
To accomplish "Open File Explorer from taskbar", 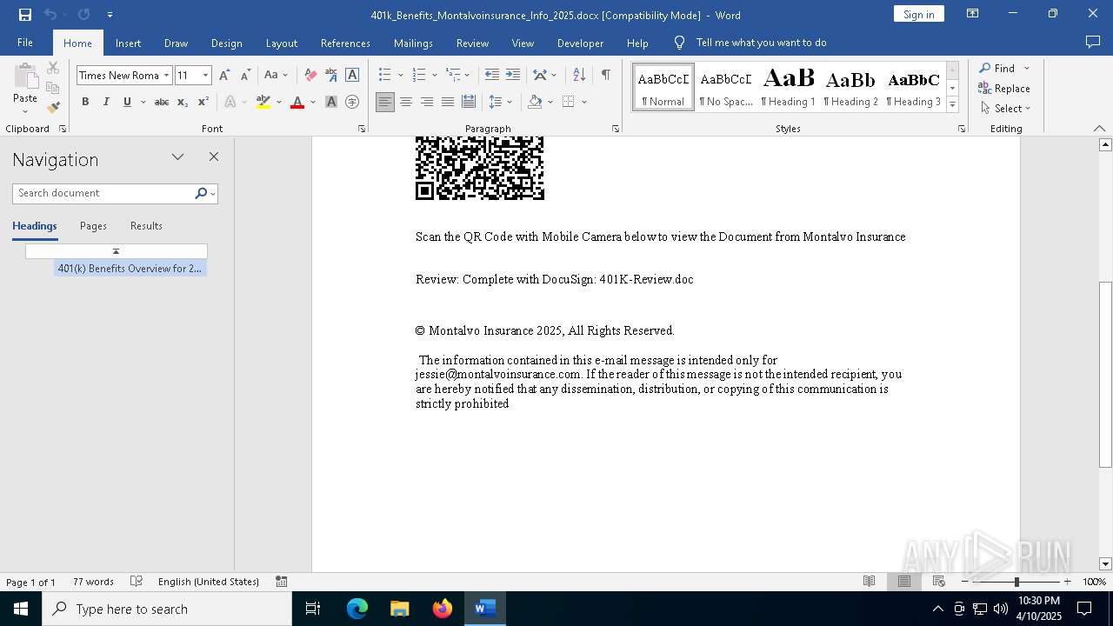I will (x=400, y=609).
